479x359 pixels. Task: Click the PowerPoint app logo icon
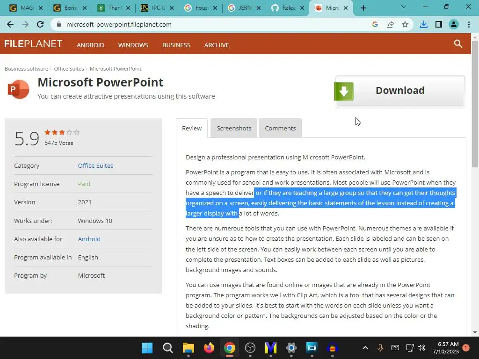[18, 89]
